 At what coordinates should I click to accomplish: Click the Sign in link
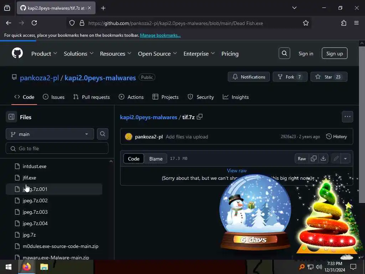coord(305,54)
